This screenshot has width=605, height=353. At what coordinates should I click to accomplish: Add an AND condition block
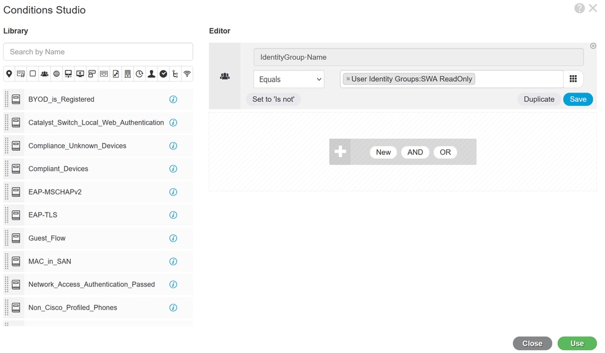415,152
